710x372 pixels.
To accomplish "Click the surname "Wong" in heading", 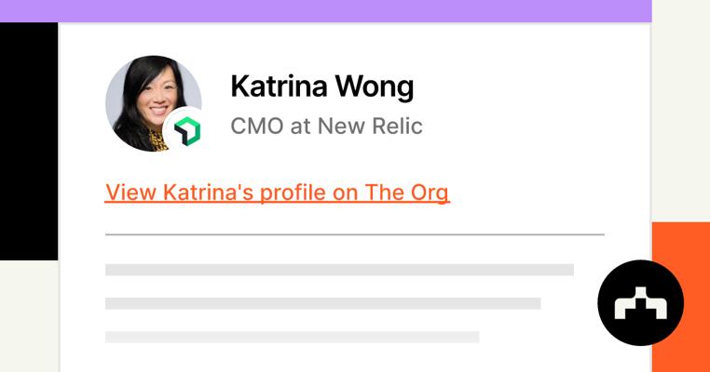I will tap(375, 86).
